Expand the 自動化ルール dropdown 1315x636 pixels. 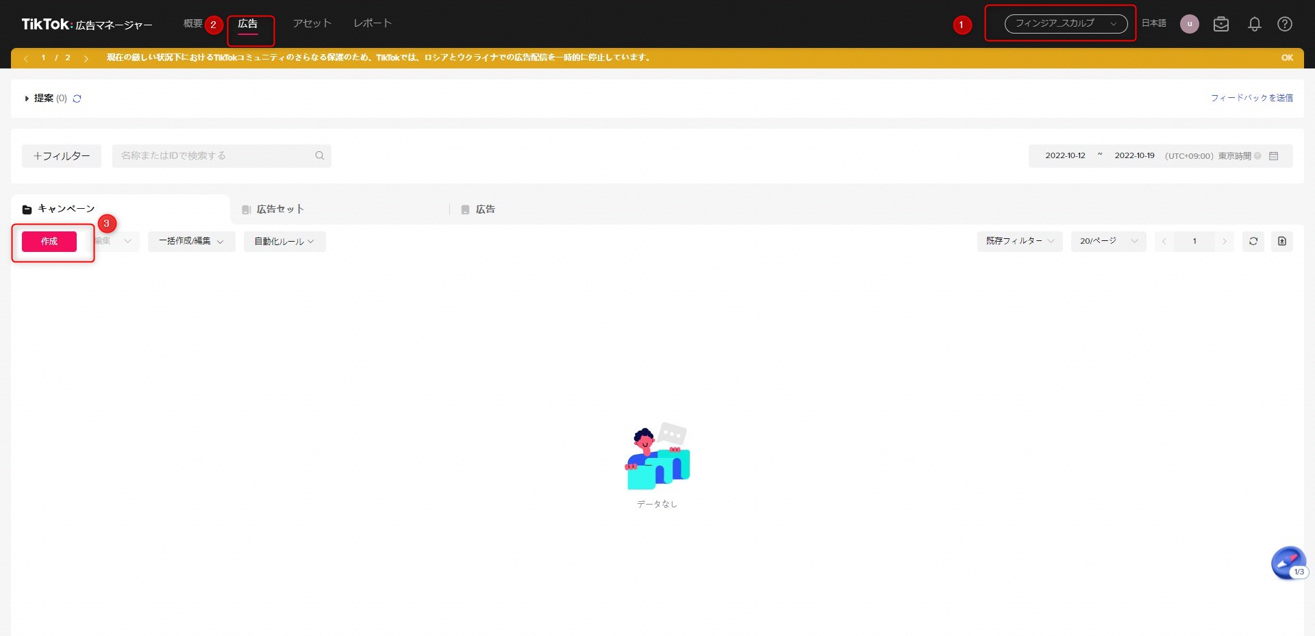[284, 241]
